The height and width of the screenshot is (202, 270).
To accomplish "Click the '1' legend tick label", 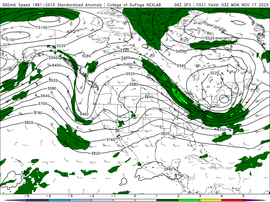I will coord(157,196).
